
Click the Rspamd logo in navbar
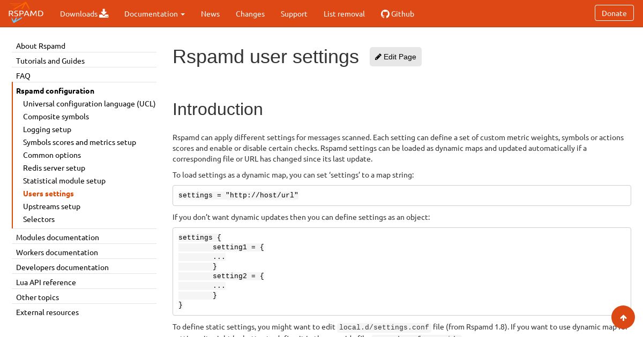click(26, 13)
